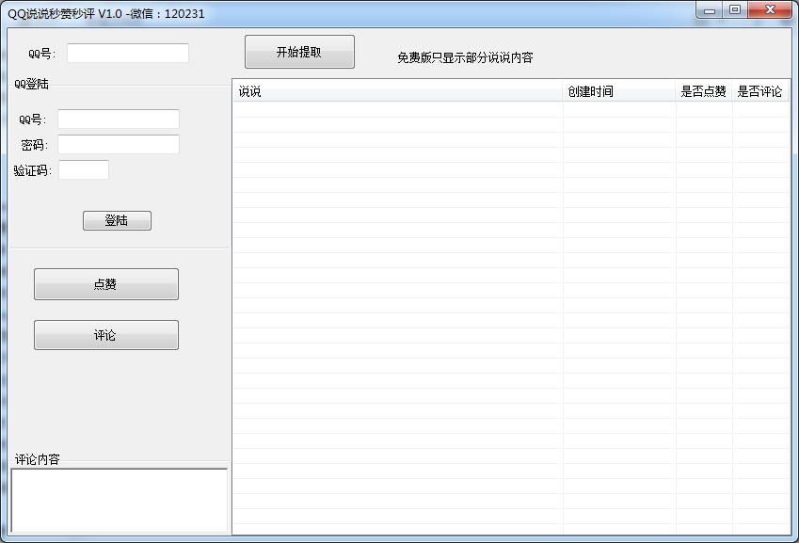
Task: Click the 开始提取 button
Action: [x=299, y=52]
